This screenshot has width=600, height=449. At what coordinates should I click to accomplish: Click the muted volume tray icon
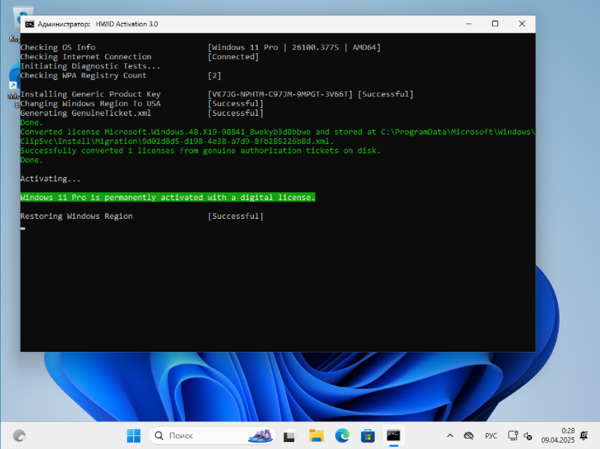(528, 436)
